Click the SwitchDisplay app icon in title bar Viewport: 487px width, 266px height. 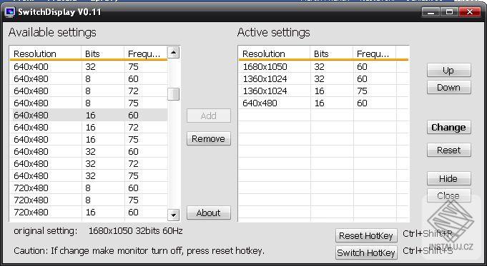click(x=10, y=12)
